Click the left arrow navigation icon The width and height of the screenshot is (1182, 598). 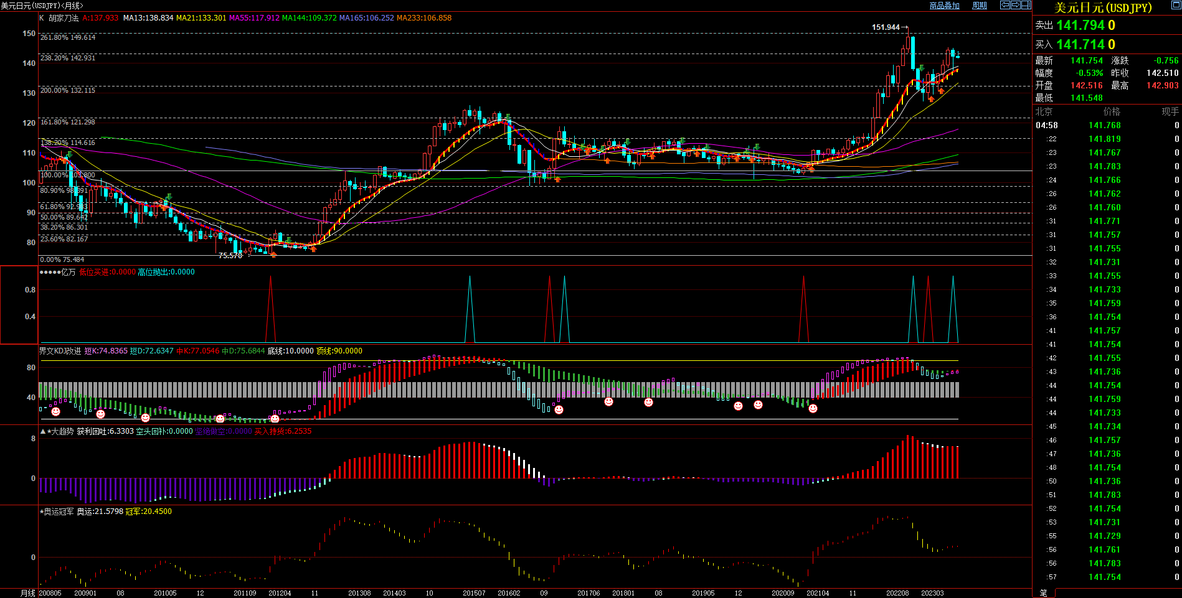pyautogui.click(x=1005, y=5)
